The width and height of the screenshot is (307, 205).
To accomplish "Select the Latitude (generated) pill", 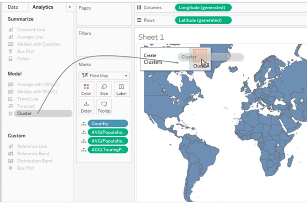I will pos(203,20).
